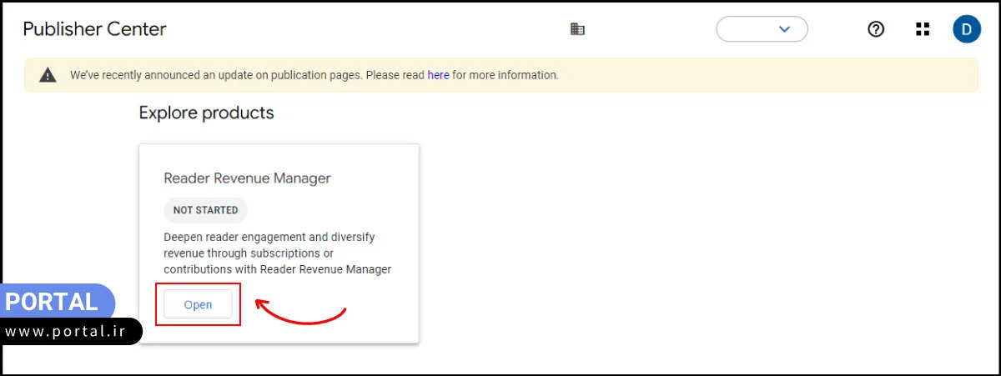
Task: Click the organization building icon
Action: (577, 29)
